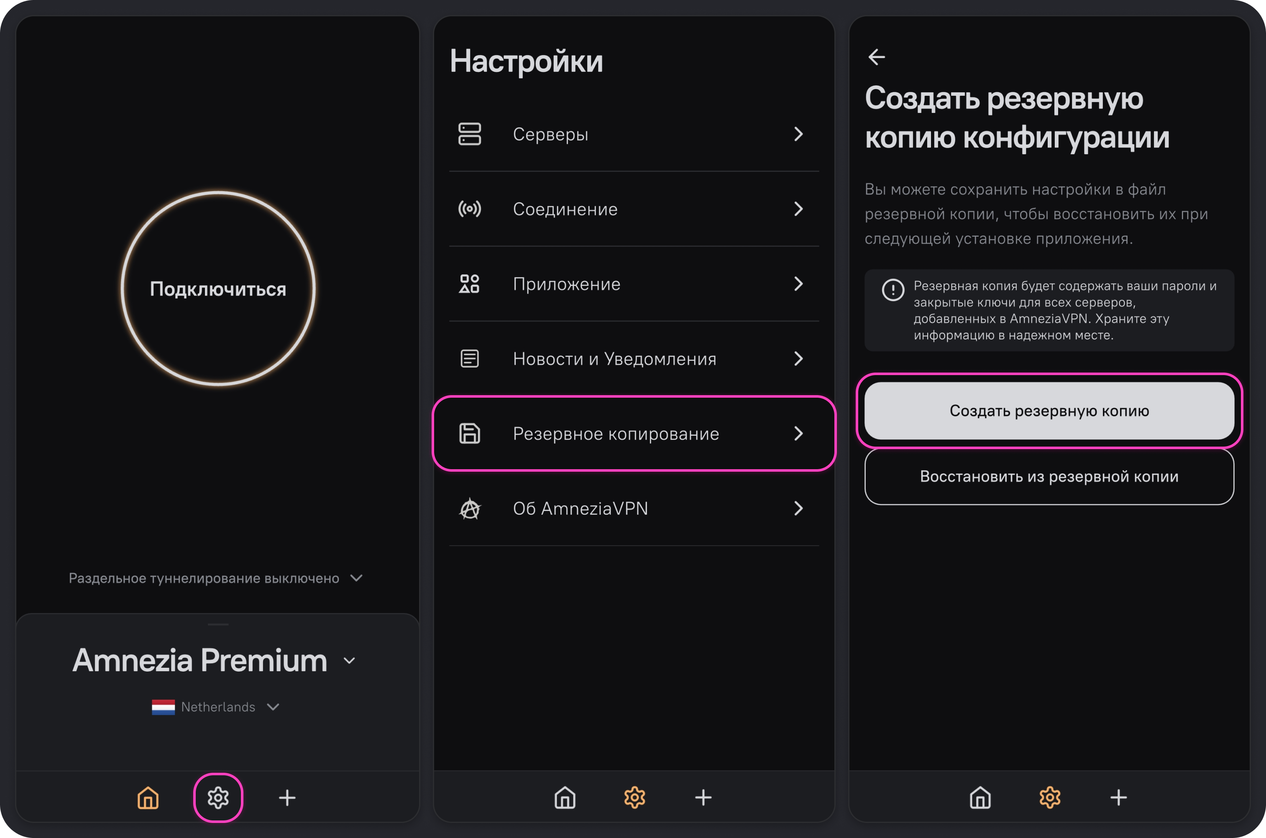Image resolution: width=1266 pixels, height=838 pixels.
Task: Open the Соединение settings item
Action: [x=634, y=209]
